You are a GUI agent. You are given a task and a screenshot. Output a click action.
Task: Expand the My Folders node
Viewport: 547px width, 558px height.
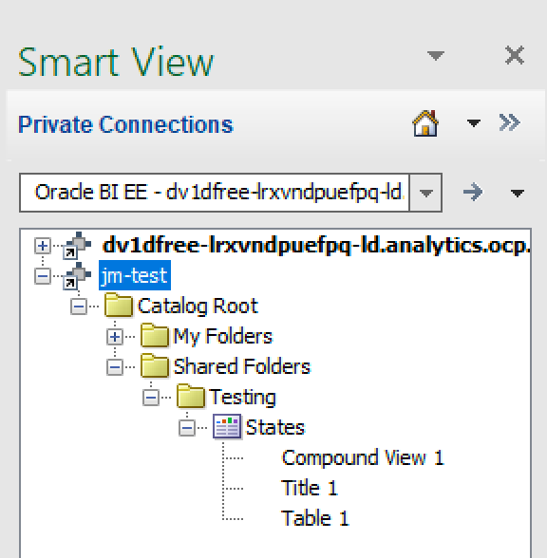click(115, 337)
